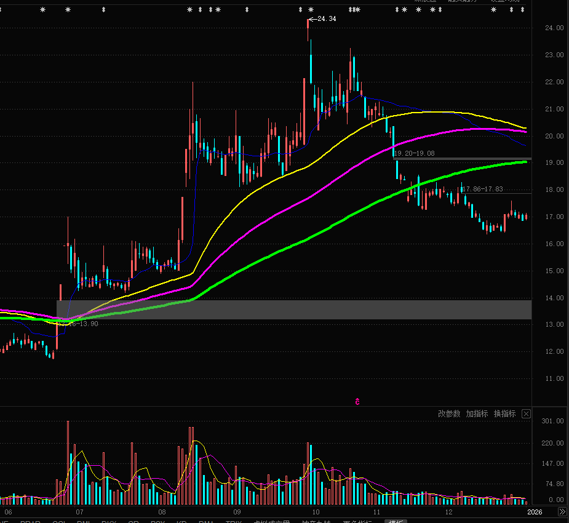Click the 19.20-19.08 gap label
The image size is (569, 523).
[414, 153]
